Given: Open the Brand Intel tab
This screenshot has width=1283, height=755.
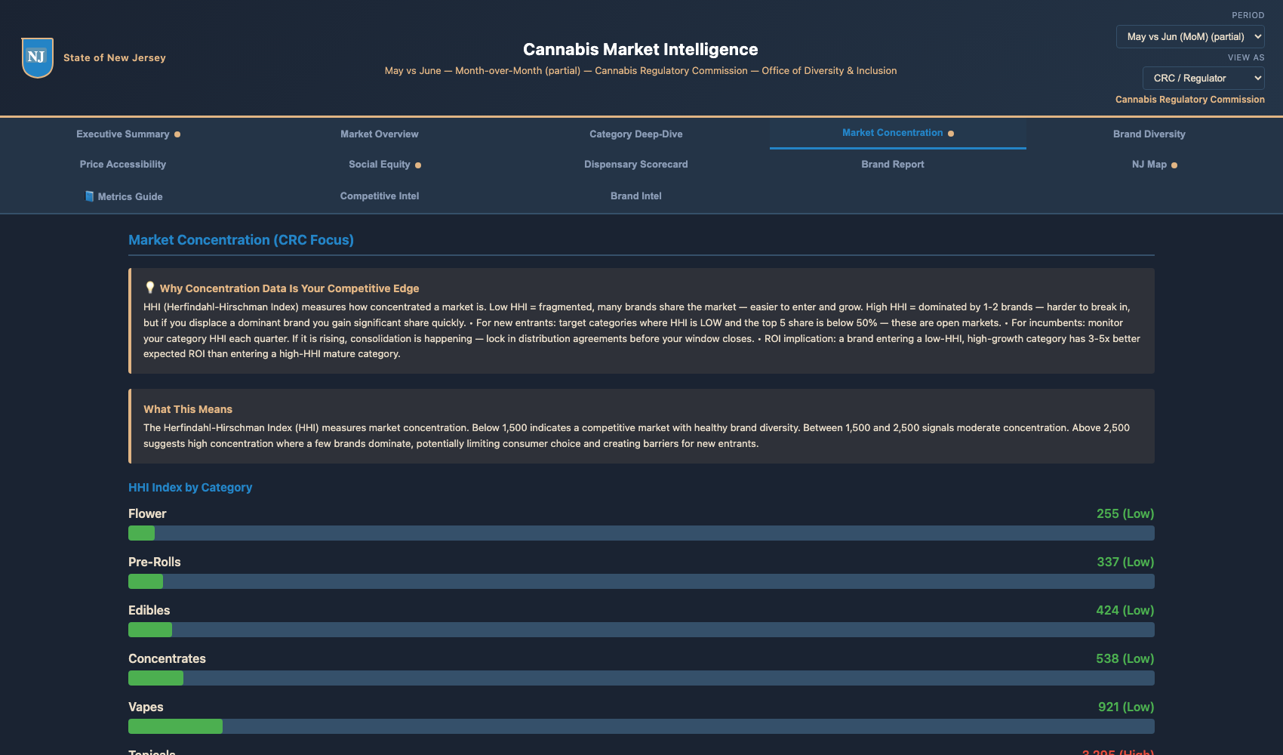Looking at the screenshot, I should coord(636,196).
